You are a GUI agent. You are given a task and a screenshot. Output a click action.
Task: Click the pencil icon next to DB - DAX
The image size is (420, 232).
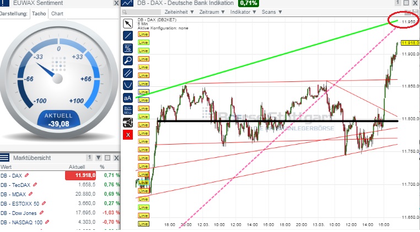(x=26, y=175)
